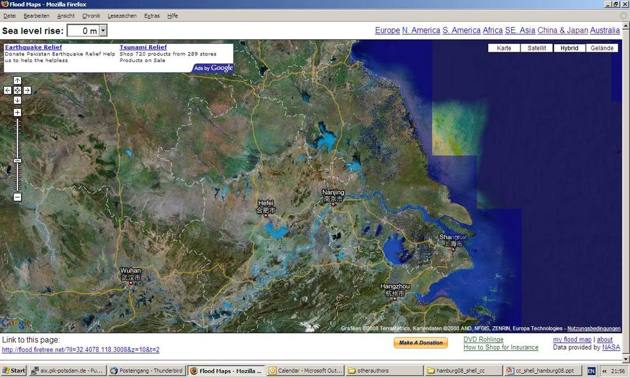
Task: Open the China & Japan link
Action: (x=562, y=30)
